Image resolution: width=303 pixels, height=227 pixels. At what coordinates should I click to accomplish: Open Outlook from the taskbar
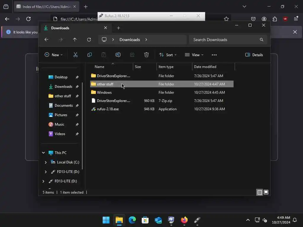pos(158,220)
